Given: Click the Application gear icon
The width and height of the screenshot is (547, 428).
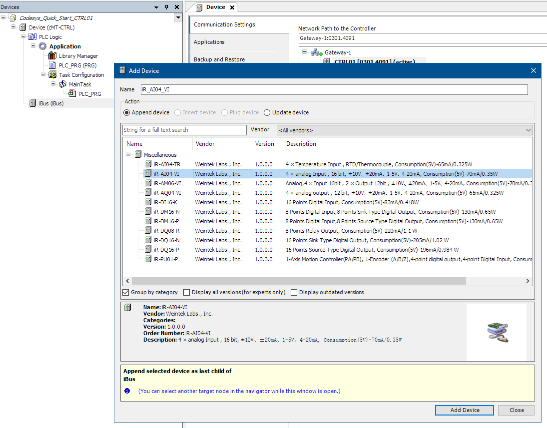Looking at the screenshot, I should point(42,46).
